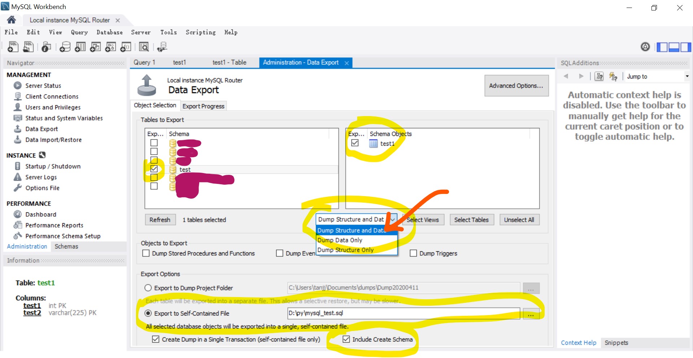Switch to the Schemas navigator tab
The image size is (693, 358).
pos(66,246)
